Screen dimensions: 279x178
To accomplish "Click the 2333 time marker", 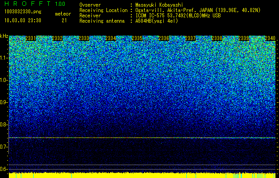I will coord(84,38).
